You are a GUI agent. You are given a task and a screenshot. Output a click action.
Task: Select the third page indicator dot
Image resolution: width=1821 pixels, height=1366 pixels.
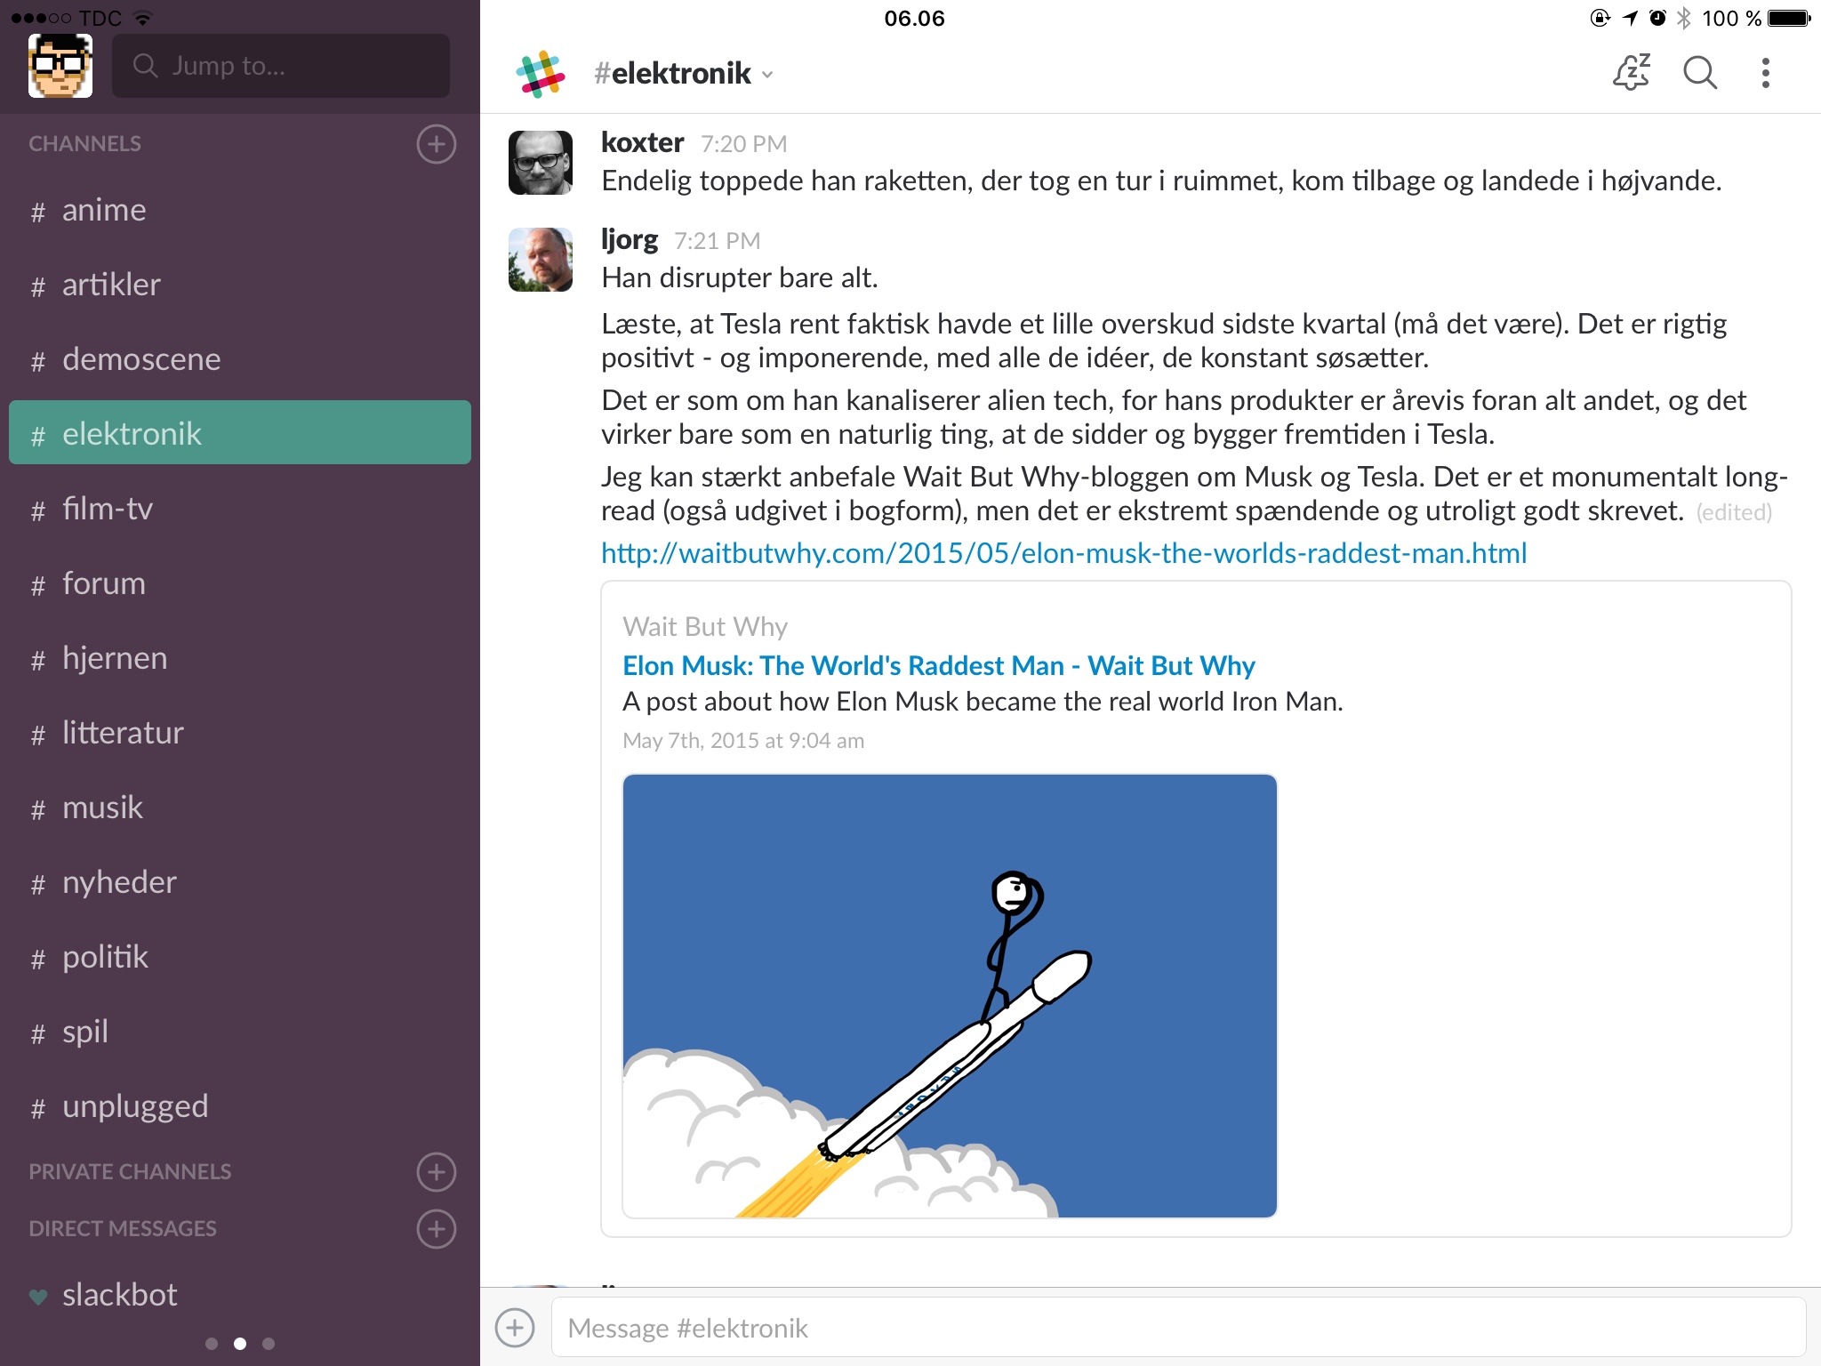point(269,1344)
